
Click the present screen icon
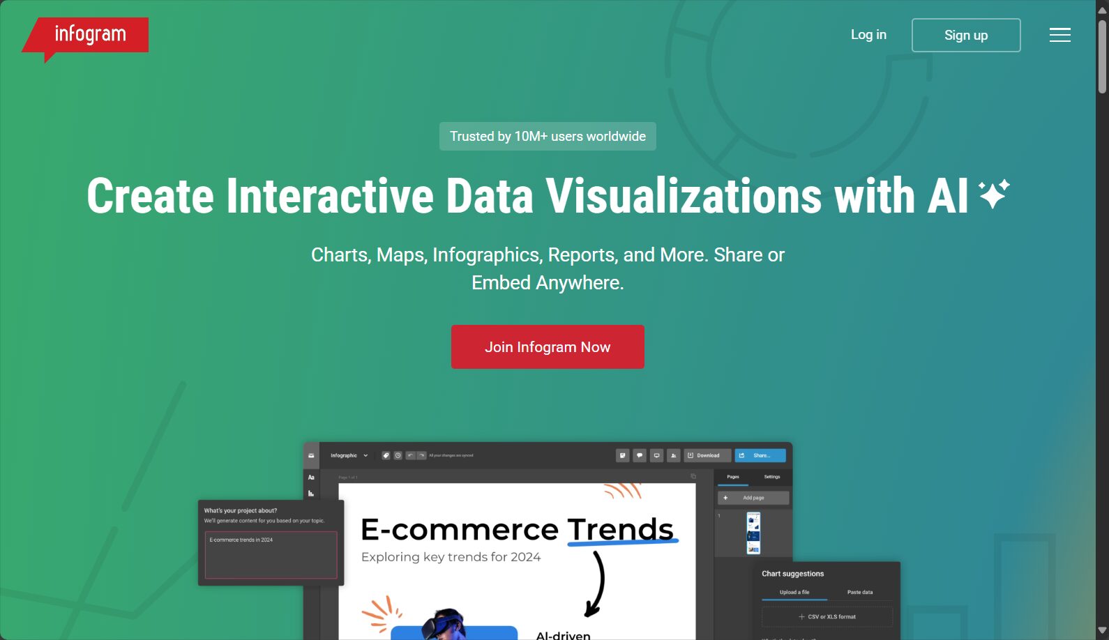[656, 455]
